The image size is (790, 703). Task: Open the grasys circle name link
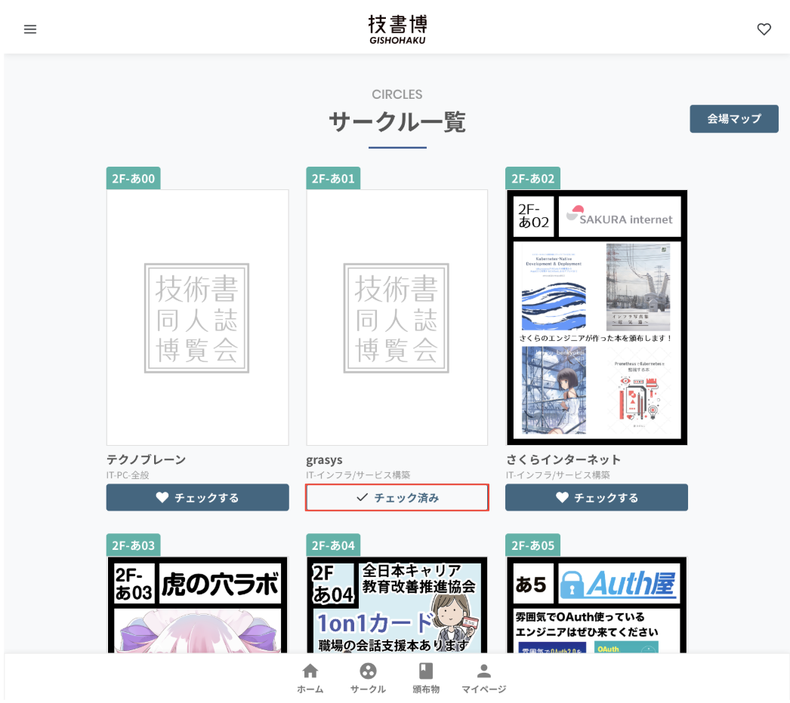323,459
